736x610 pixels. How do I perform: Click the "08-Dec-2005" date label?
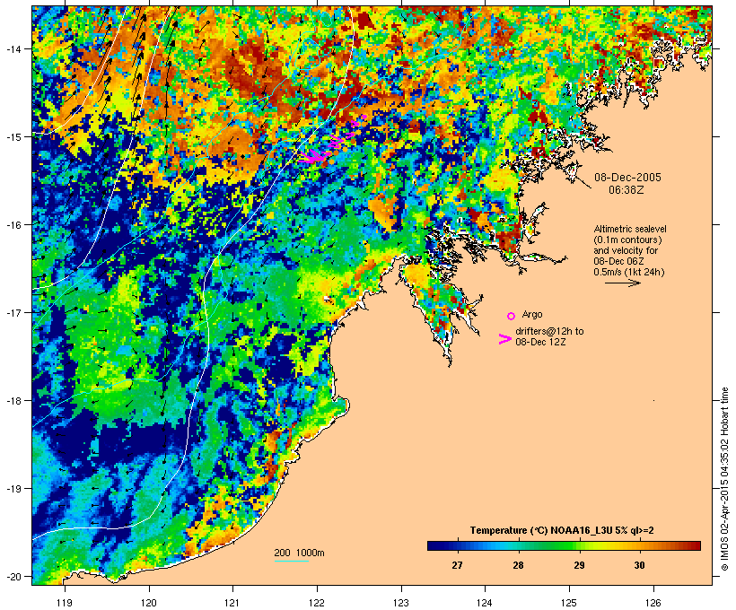click(x=627, y=178)
